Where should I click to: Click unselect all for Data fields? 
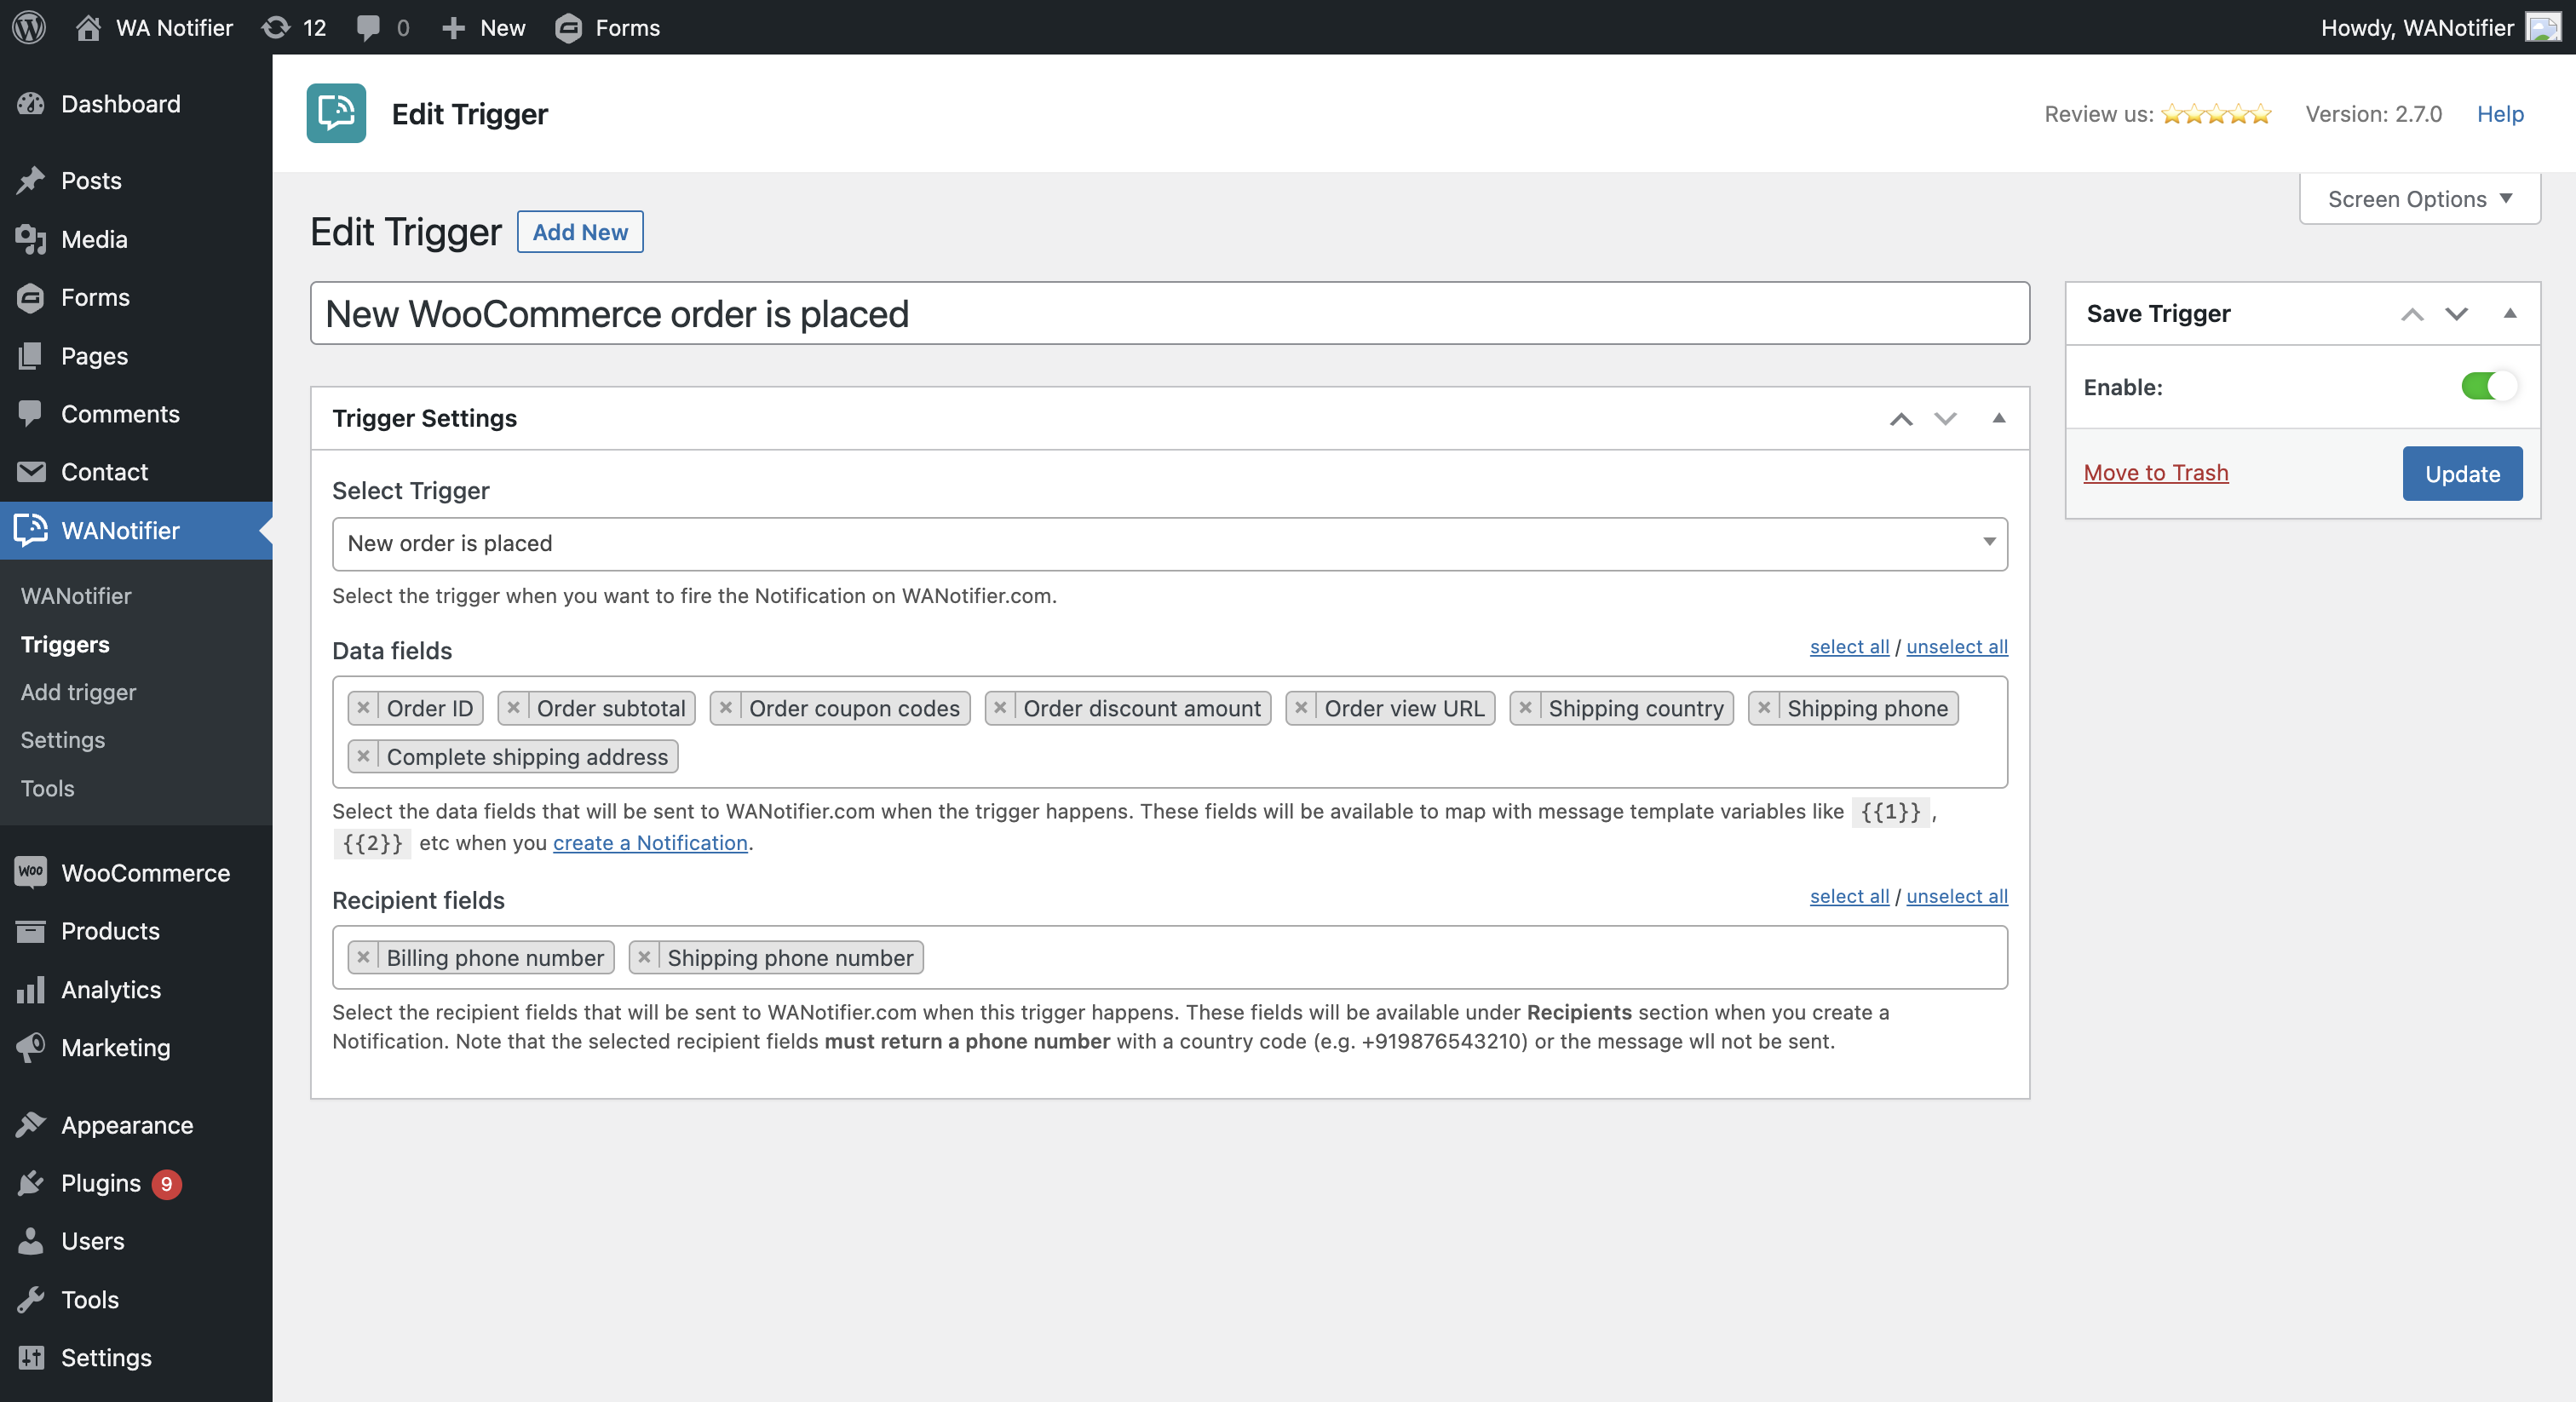tap(1957, 646)
